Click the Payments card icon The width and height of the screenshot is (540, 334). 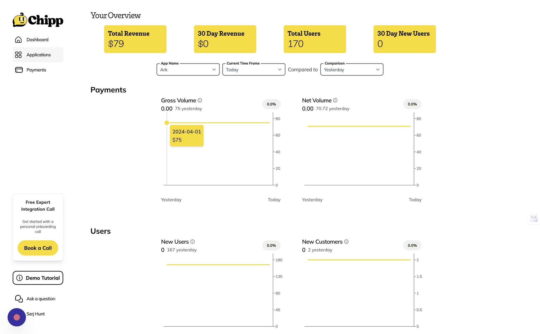click(19, 70)
